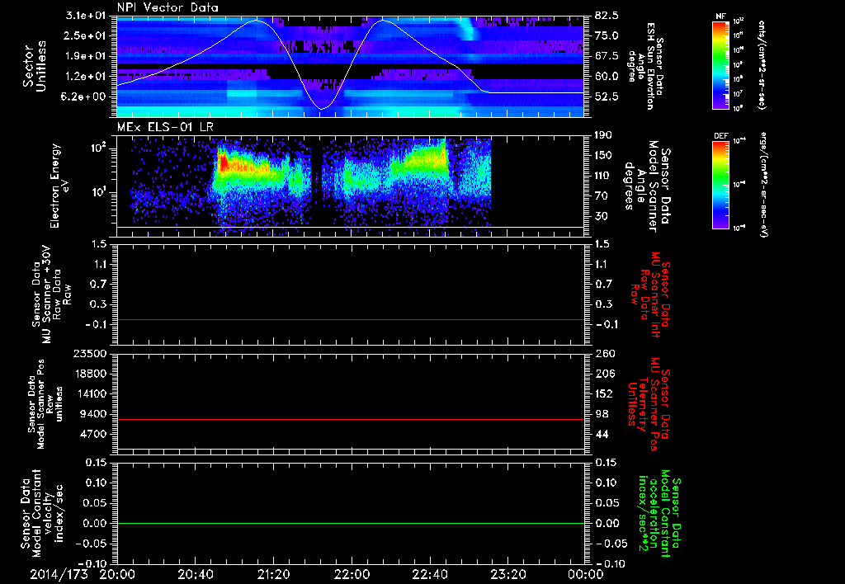Click the 44 telemetry tick value
845x584 pixels.
[602, 434]
